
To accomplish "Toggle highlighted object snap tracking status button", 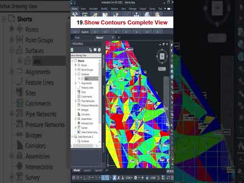I will pos(103,177).
